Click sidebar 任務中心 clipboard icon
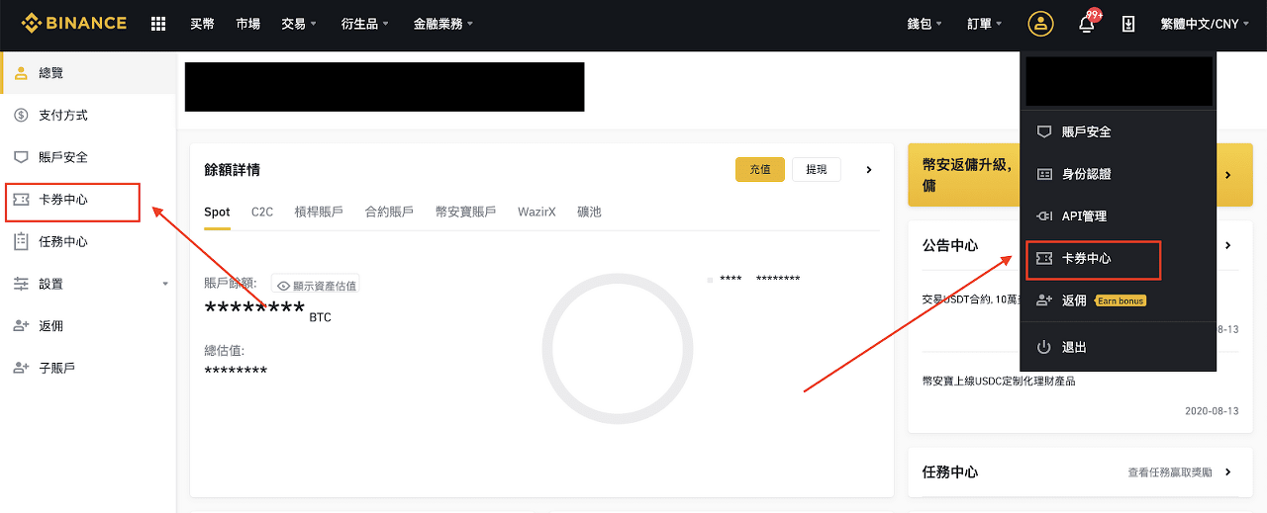 click(21, 241)
